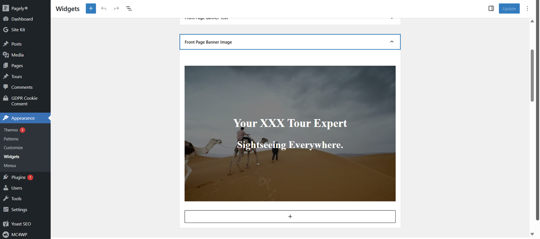The height and width of the screenshot is (239, 540).
Task: Click 'Sightseeing Everywhere.' banner text
Action: (290, 145)
